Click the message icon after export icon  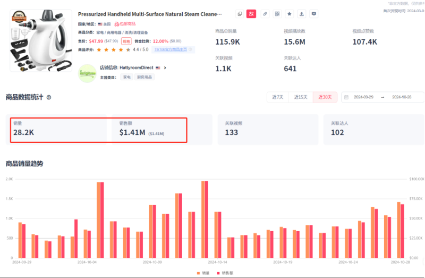tap(314, 14)
